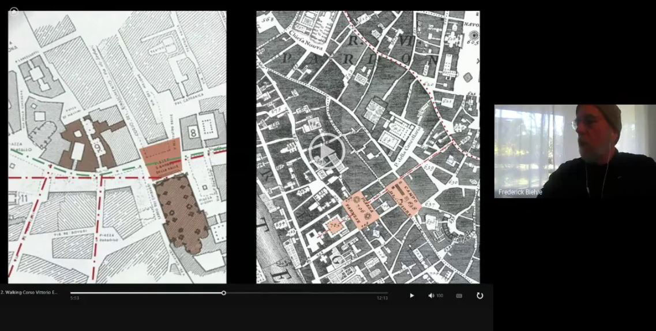
Task: Mute the volume speaker icon
Action: click(431, 295)
